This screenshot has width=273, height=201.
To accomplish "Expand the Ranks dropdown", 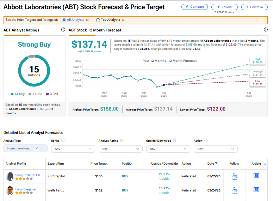I will tap(73, 149).
